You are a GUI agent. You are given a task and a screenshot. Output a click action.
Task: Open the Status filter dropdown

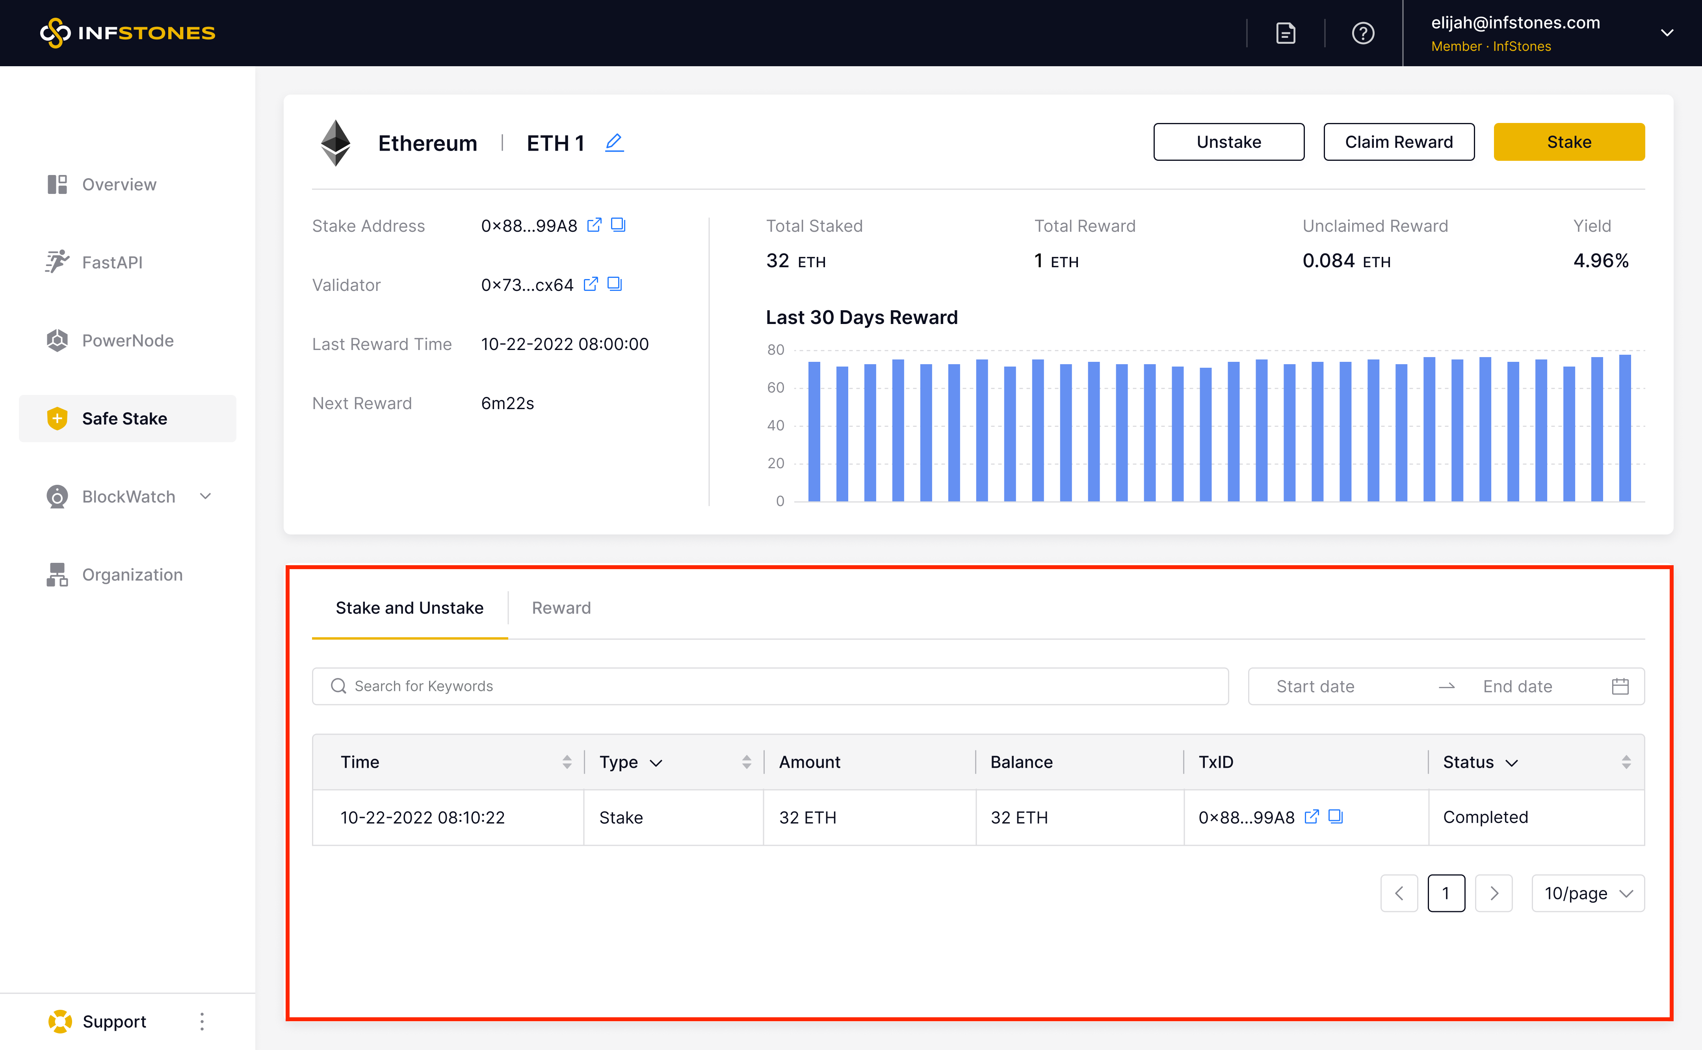(x=1511, y=763)
